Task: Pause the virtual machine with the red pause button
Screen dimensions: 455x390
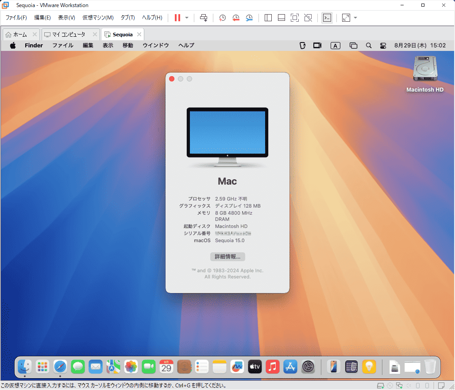Action: 177,18
